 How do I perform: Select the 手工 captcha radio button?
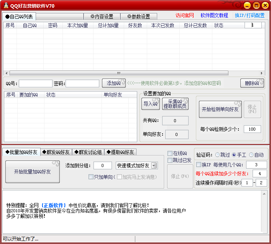[x=234, y=155]
